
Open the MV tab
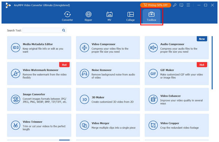109,16
